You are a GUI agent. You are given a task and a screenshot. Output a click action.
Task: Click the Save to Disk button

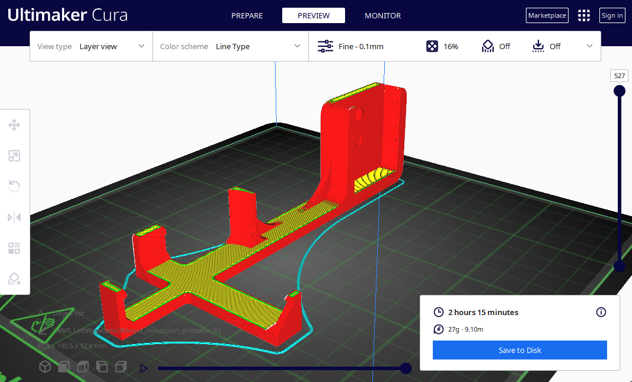click(x=519, y=350)
